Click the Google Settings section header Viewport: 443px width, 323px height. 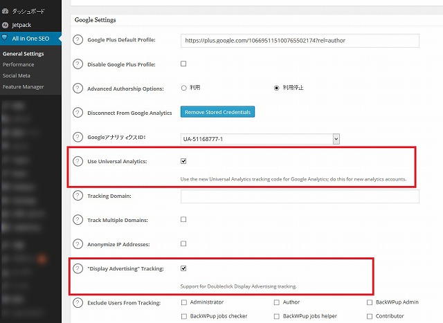click(x=96, y=20)
